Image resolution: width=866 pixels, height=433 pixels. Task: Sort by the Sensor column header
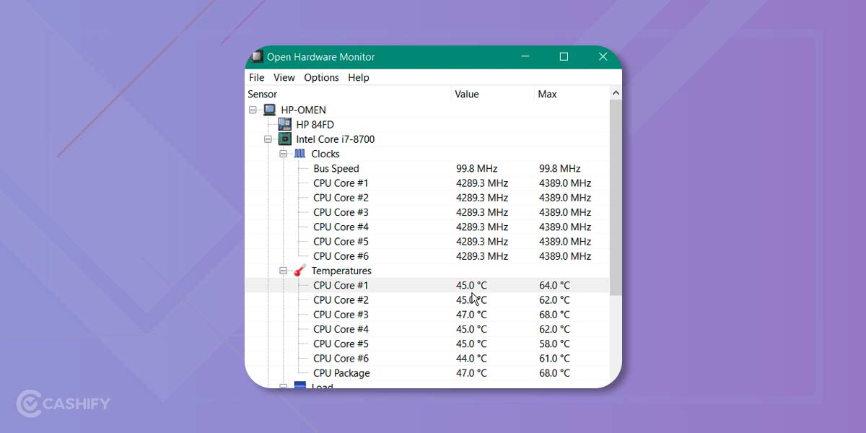click(262, 94)
